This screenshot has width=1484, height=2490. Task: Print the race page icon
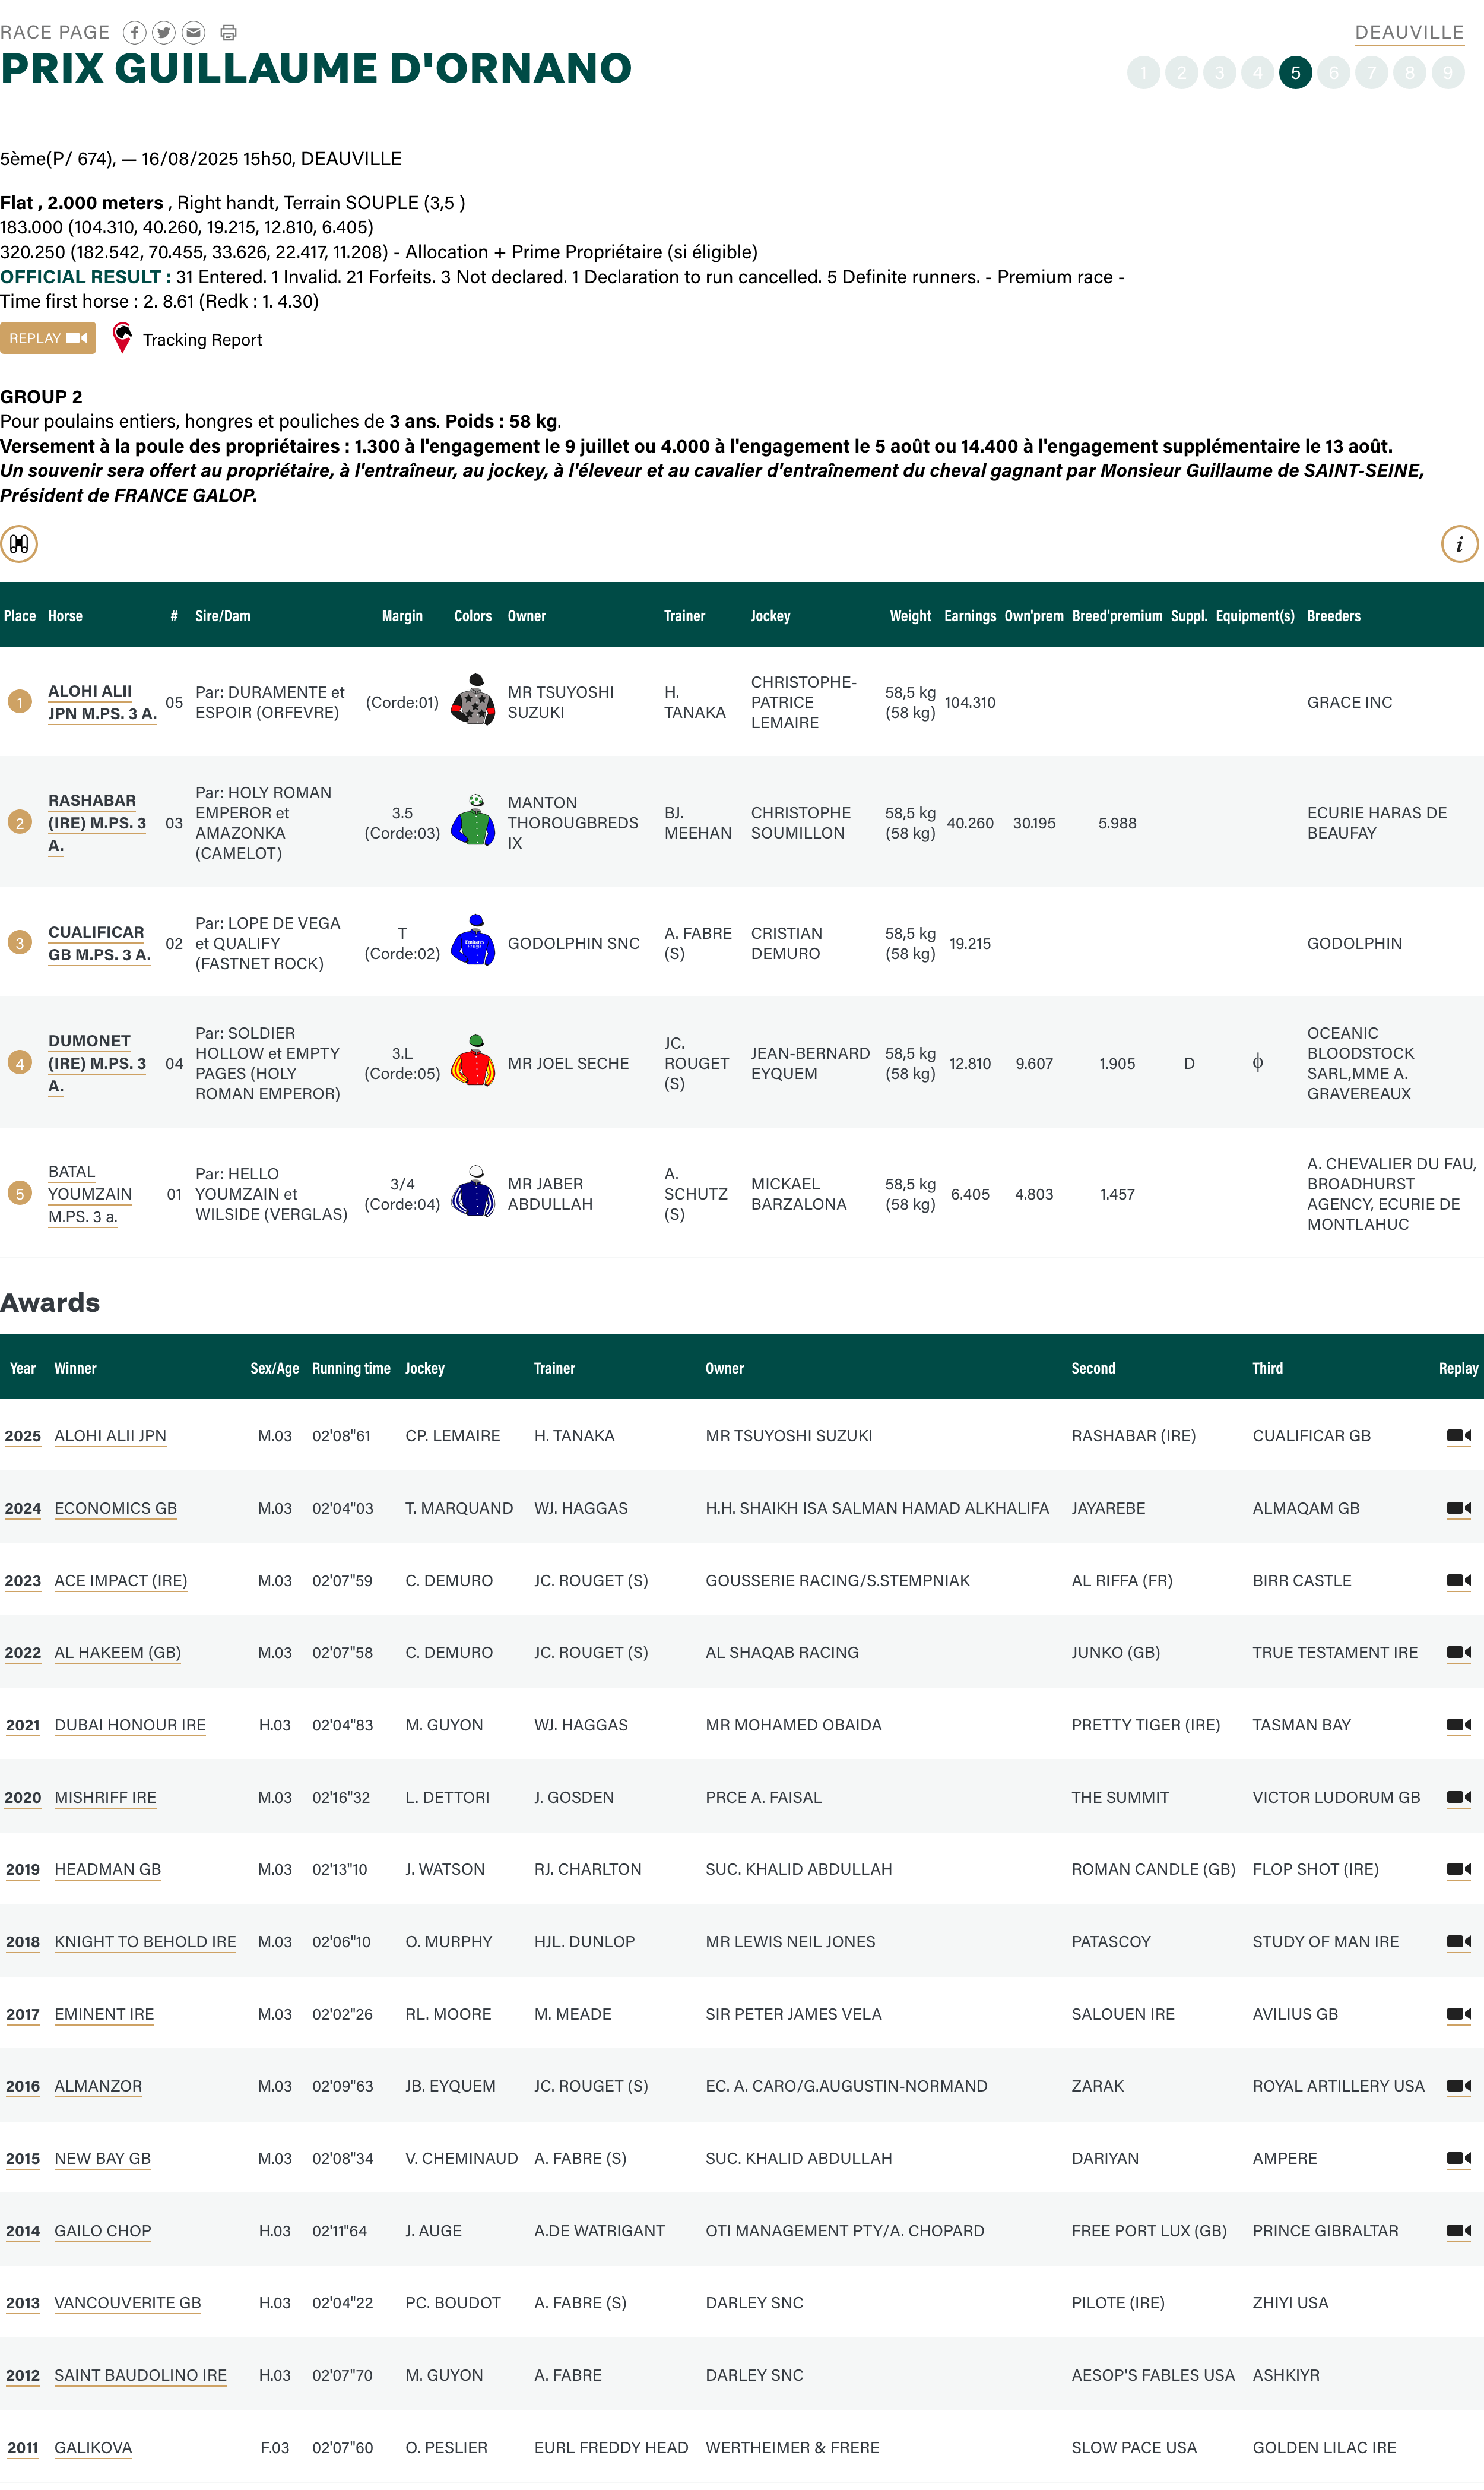click(229, 33)
